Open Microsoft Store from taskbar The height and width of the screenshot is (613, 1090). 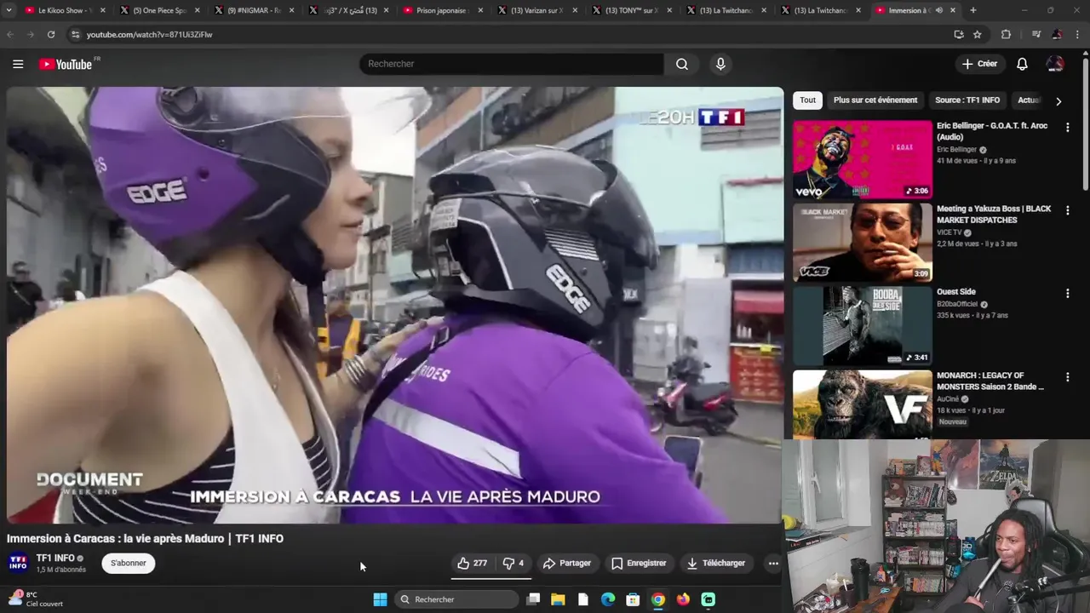[x=633, y=599]
